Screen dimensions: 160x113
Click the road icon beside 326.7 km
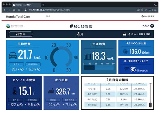51,91
